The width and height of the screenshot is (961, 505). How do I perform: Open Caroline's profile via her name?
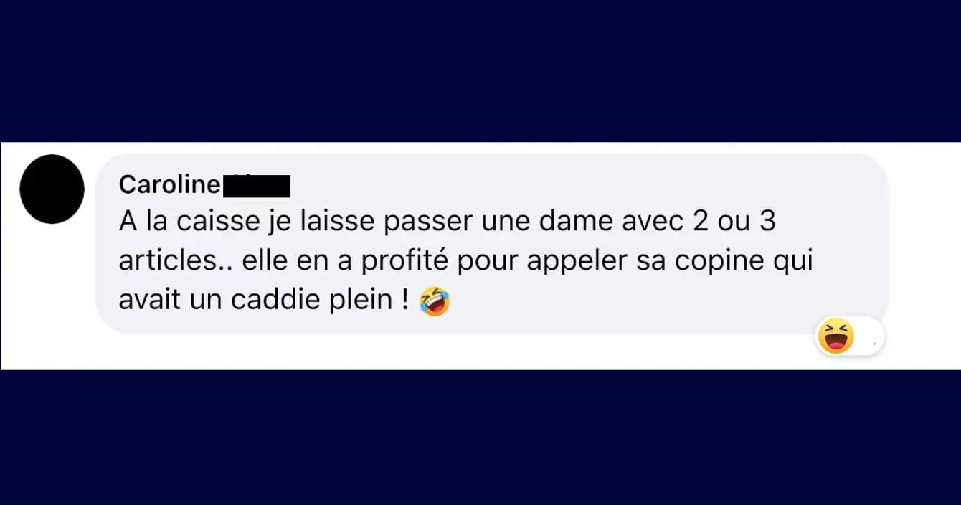[x=169, y=185]
